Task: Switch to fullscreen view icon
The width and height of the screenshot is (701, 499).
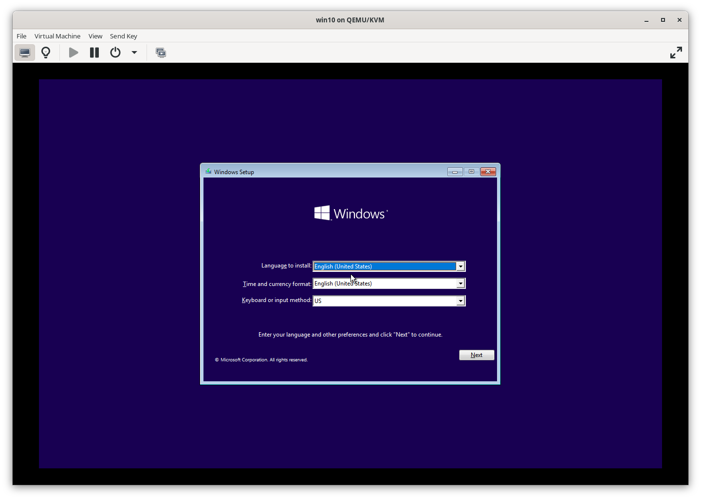Action: (676, 53)
